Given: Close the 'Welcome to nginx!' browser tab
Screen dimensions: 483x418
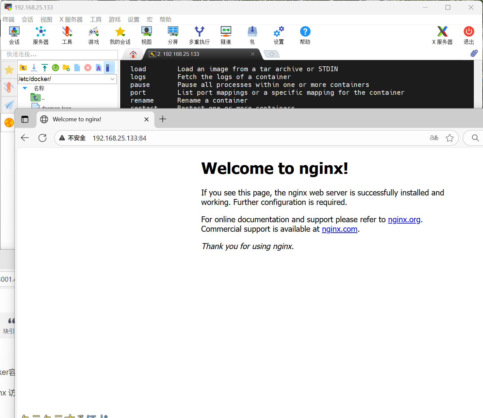Looking at the screenshot, I should pos(147,119).
